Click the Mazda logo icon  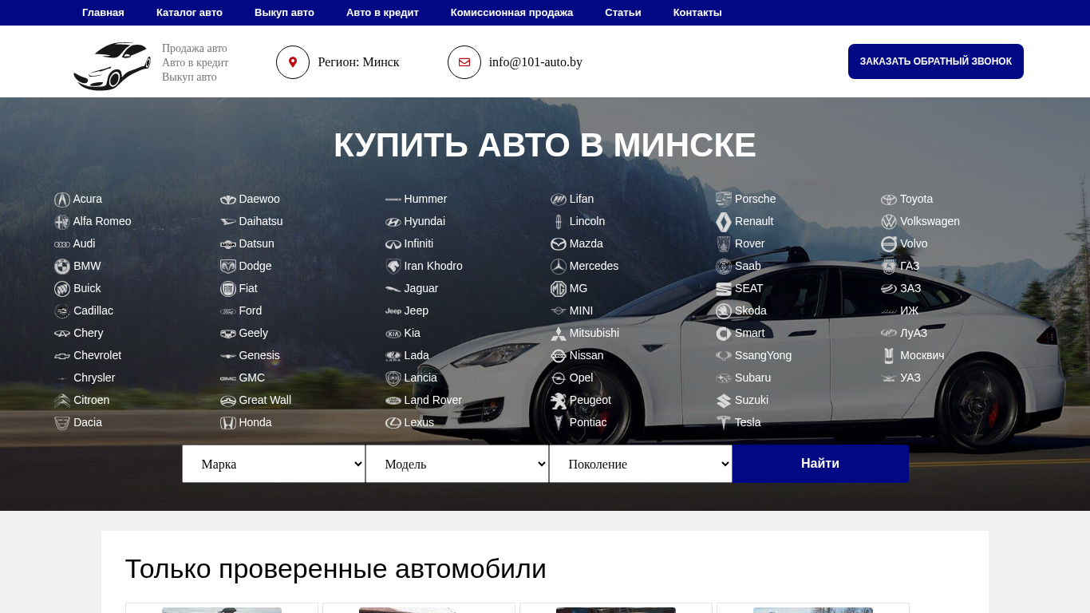coord(559,244)
